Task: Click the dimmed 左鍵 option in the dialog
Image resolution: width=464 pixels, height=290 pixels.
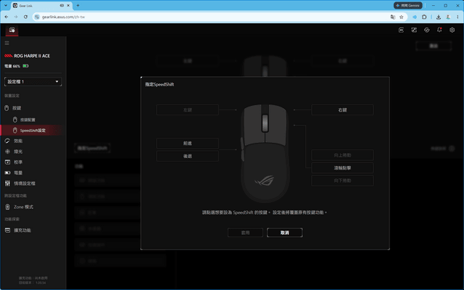Action: (188, 109)
